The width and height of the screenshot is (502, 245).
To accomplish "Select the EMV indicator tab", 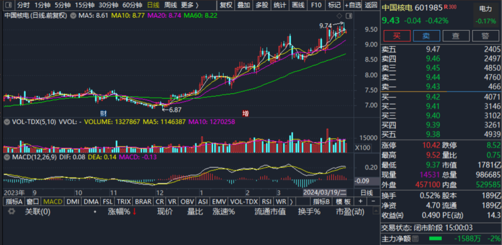I will pos(219,201).
